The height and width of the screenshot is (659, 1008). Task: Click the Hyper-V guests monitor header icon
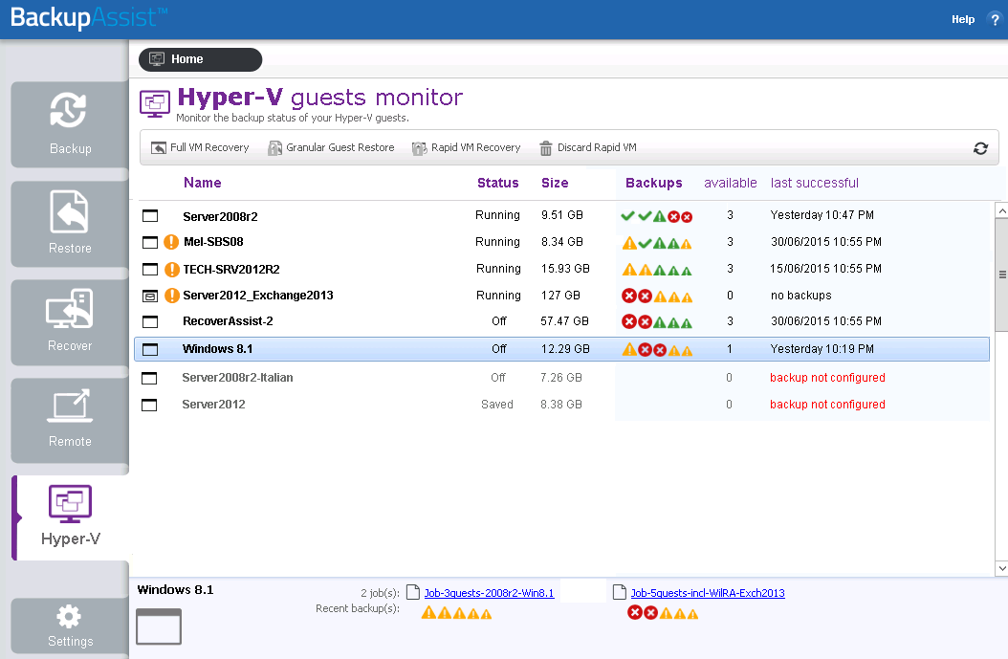(x=155, y=103)
